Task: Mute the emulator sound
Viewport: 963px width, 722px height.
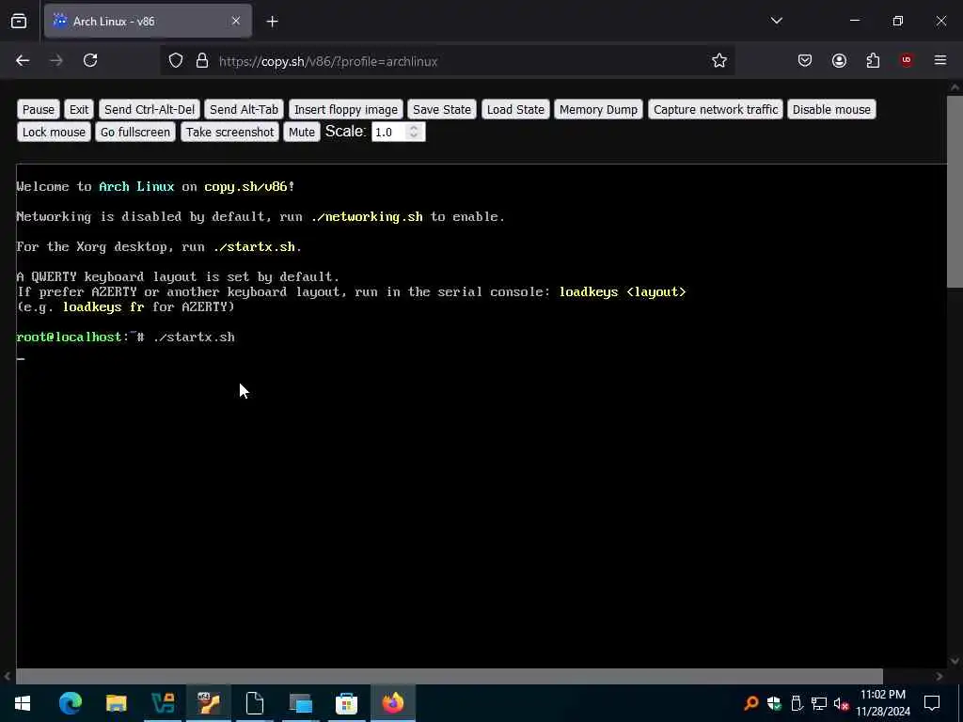Action: (x=302, y=132)
